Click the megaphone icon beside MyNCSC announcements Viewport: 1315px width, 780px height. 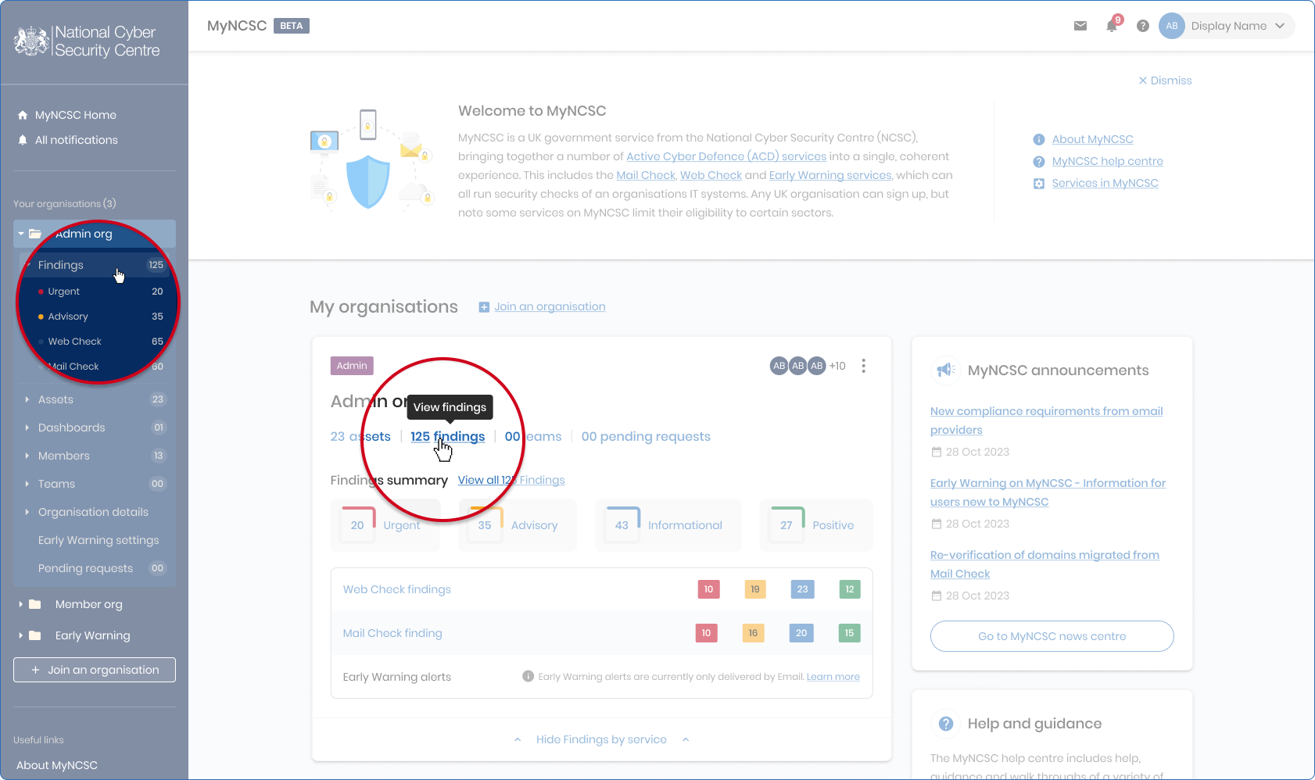946,370
